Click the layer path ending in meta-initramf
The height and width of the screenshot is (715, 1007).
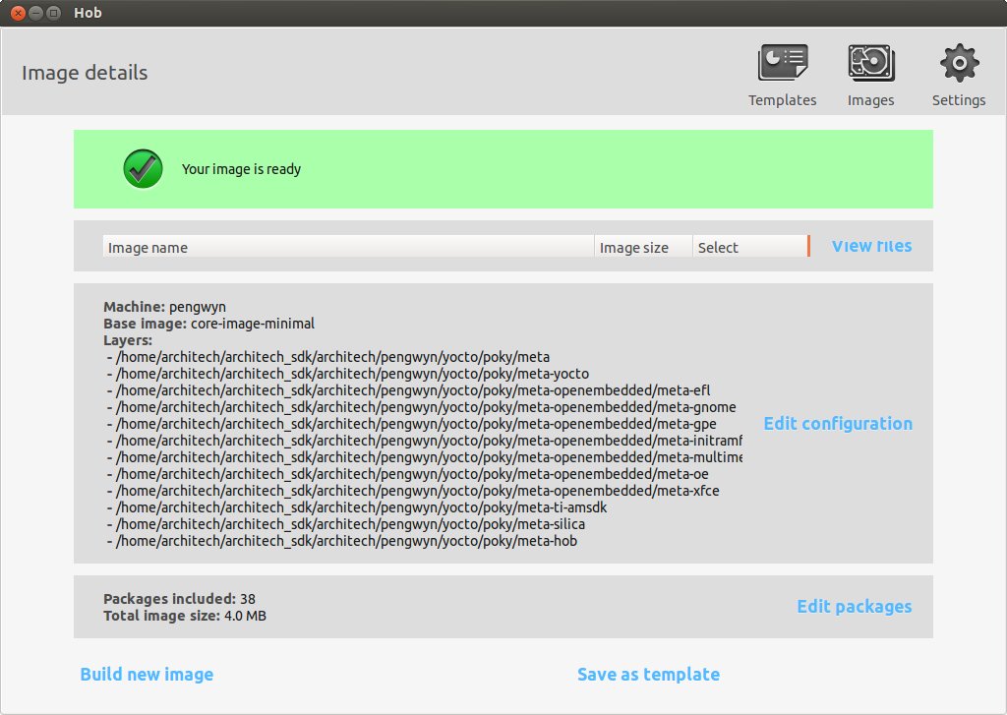pyautogui.click(x=425, y=440)
